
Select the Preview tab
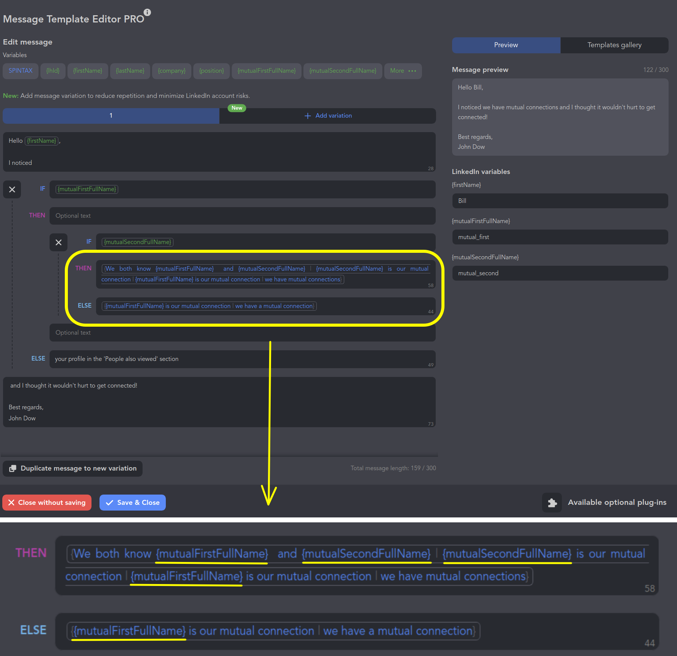point(506,45)
